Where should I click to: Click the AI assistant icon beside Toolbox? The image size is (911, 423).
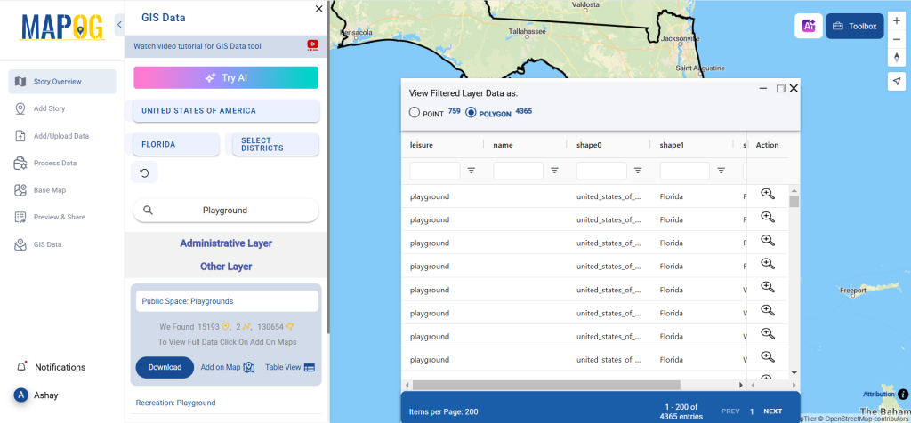(808, 27)
